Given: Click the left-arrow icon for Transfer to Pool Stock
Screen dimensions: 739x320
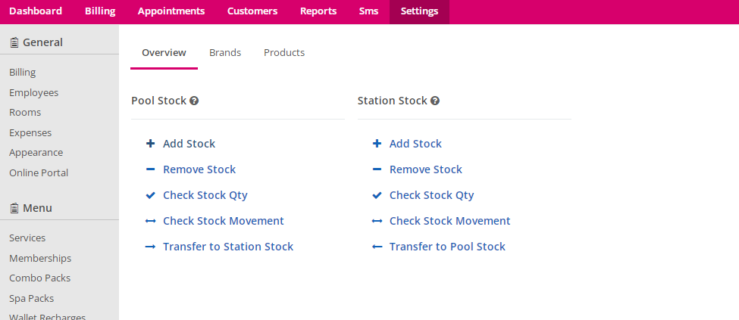Looking at the screenshot, I should click(x=377, y=247).
